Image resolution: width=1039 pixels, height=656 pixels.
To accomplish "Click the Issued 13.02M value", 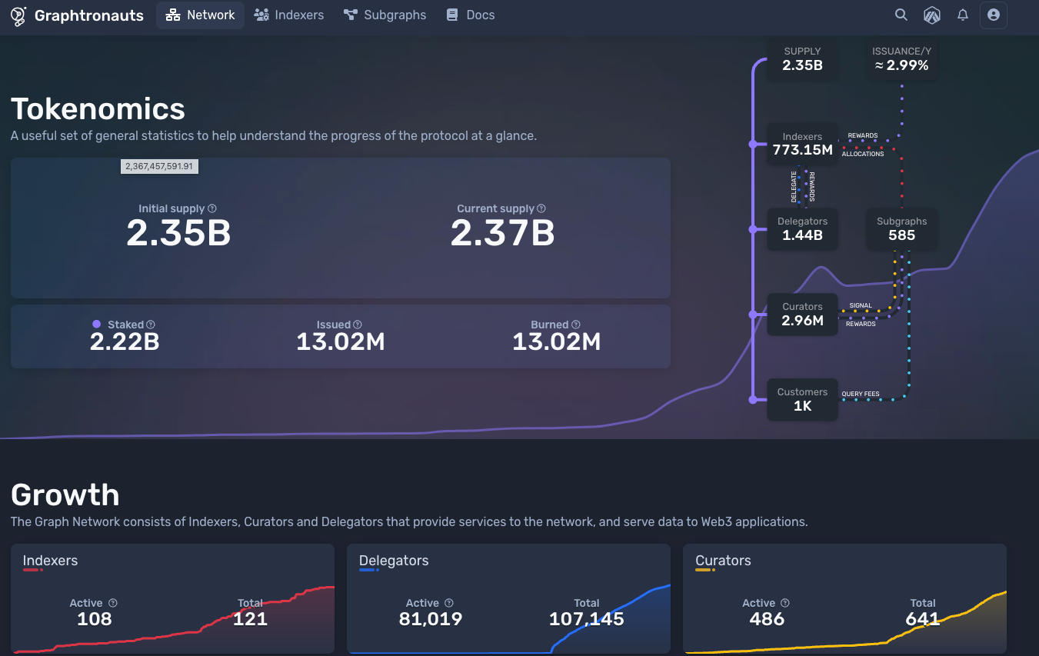I will [341, 341].
